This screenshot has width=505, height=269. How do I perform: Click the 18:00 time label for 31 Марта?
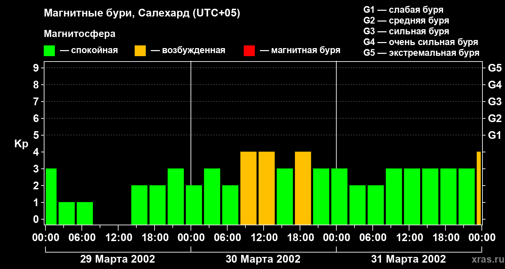pos(445,238)
